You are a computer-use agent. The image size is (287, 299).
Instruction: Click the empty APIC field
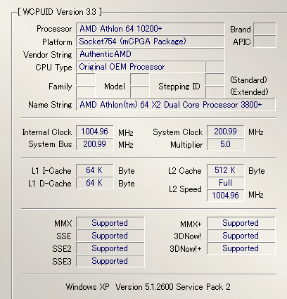[x=264, y=42]
